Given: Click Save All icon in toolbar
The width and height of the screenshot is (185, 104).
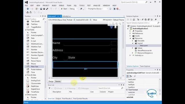Looking at the screenshot, I should (47, 9).
